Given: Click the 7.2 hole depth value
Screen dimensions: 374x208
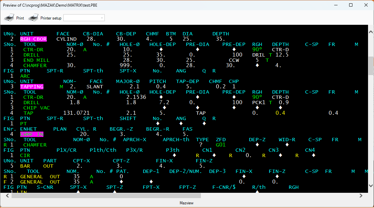Looking at the screenshot, I should click(x=164, y=103).
